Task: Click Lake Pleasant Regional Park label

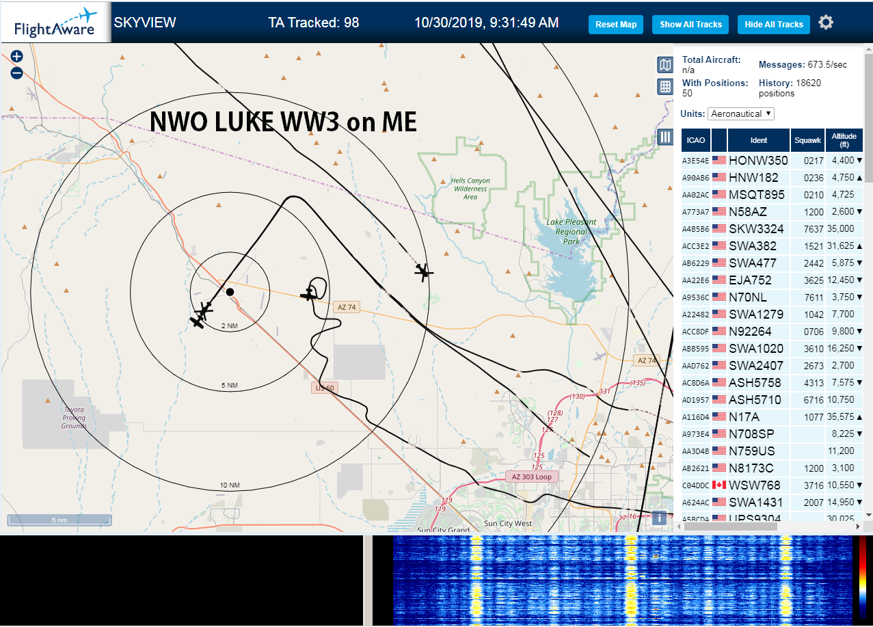Action: coord(572,231)
